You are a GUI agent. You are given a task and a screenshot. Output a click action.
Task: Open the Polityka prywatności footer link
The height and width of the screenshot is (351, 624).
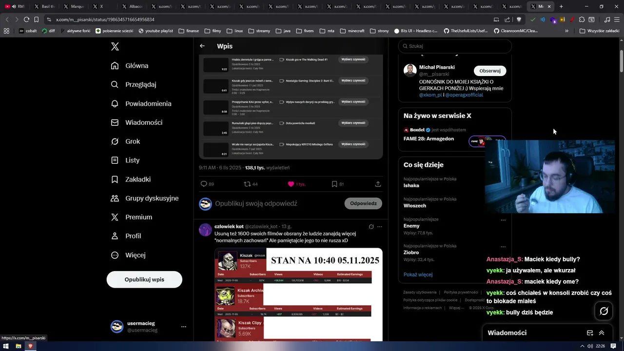[461, 292]
